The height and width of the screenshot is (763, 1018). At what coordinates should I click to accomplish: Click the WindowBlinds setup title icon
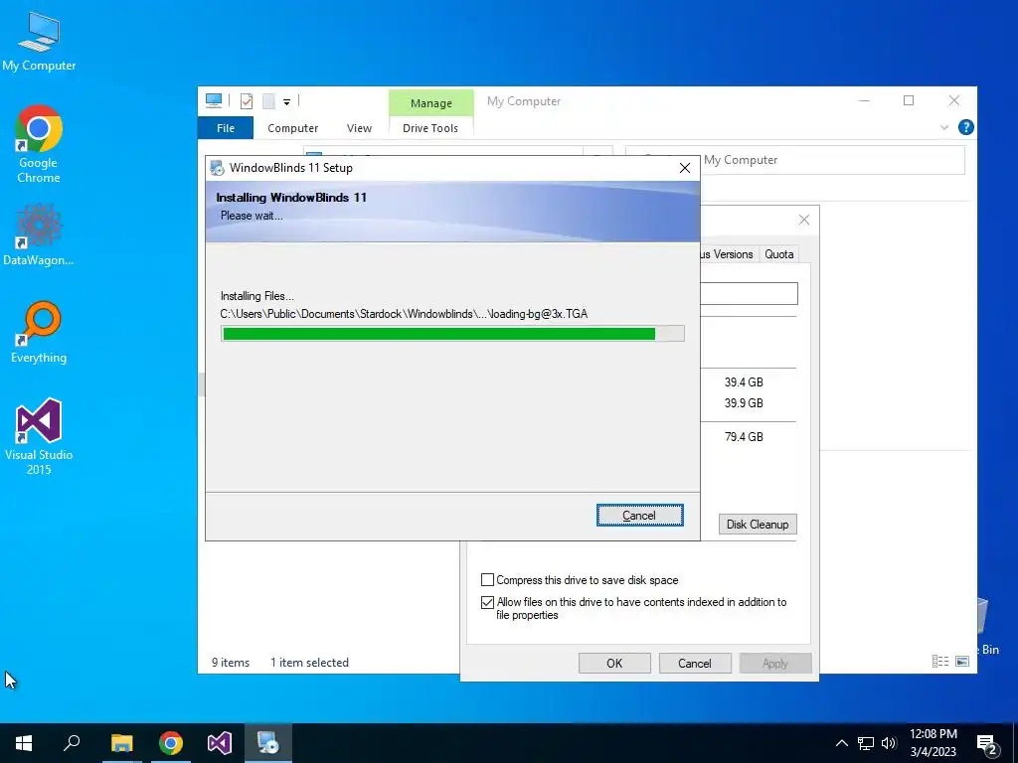click(x=218, y=168)
